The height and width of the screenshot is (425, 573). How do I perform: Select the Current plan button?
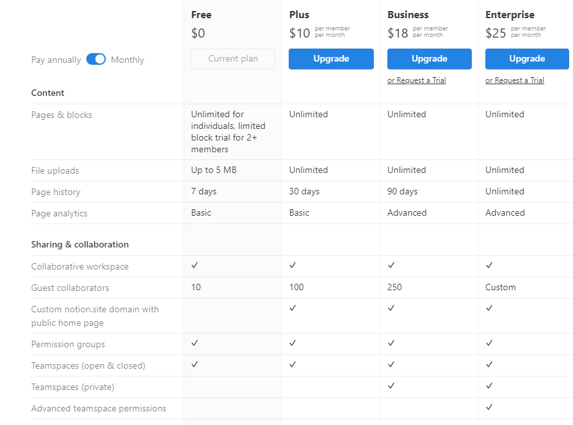tap(232, 58)
